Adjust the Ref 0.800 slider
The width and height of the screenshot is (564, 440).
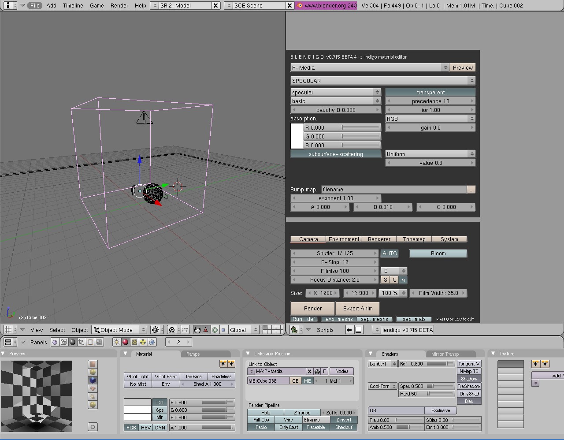(x=427, y=364)
